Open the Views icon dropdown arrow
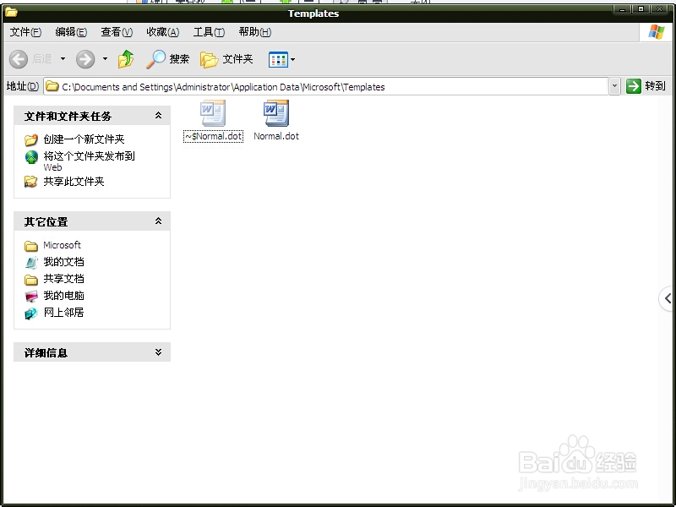This screenshot has width=676, height=507. click(x=292, y=59)
